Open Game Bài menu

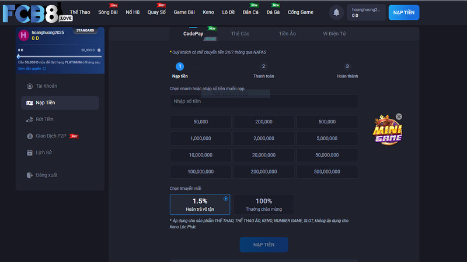click(184, 12)
